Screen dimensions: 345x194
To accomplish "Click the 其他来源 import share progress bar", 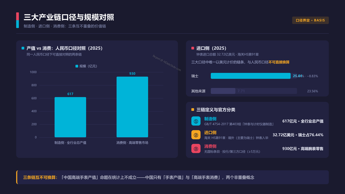I will coord(254,91).
